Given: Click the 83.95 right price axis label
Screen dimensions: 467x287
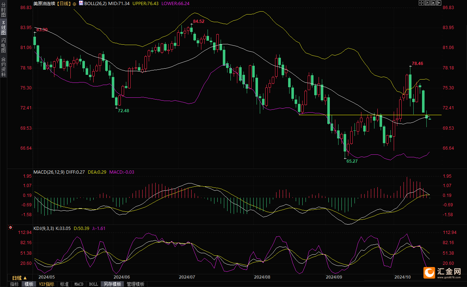Looking at the screenshot, I should coord(449,28).
